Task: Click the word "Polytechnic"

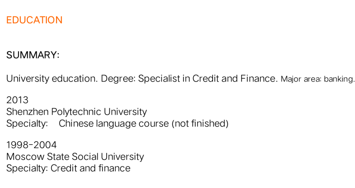Action: point(76,112)
